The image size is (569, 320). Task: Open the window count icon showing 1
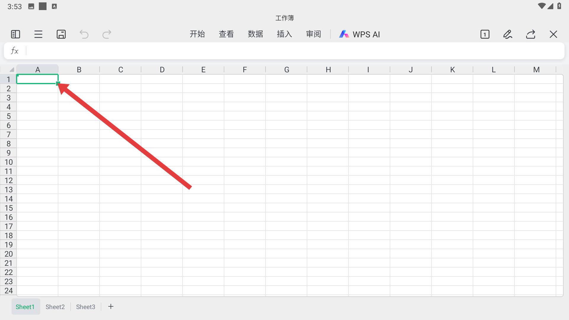(x=485, y=34)
